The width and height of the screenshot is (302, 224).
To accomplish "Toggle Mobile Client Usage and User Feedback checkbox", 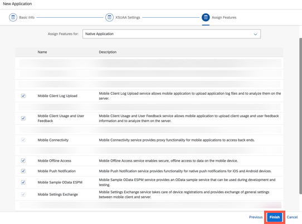I will coord(23,118).
